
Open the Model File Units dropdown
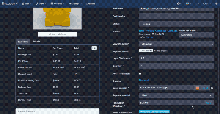tap(196, 35)
